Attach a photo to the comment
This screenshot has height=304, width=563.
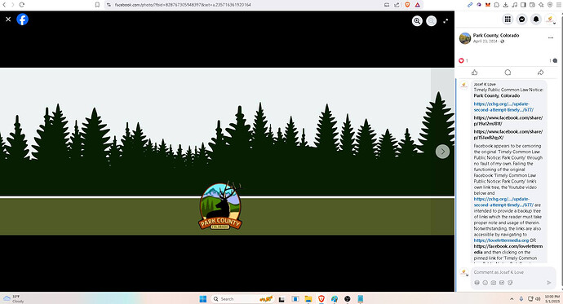(x=494, y=283)
